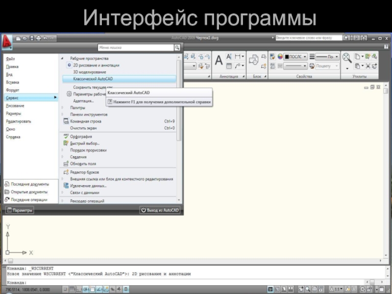This screenshot has height=294, width=392.
Task: Show Последние документы list
Action: (x=27, y=184)
